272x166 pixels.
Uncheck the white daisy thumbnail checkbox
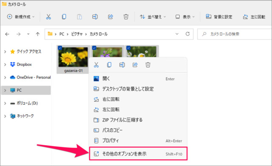(x=128, y=48)
